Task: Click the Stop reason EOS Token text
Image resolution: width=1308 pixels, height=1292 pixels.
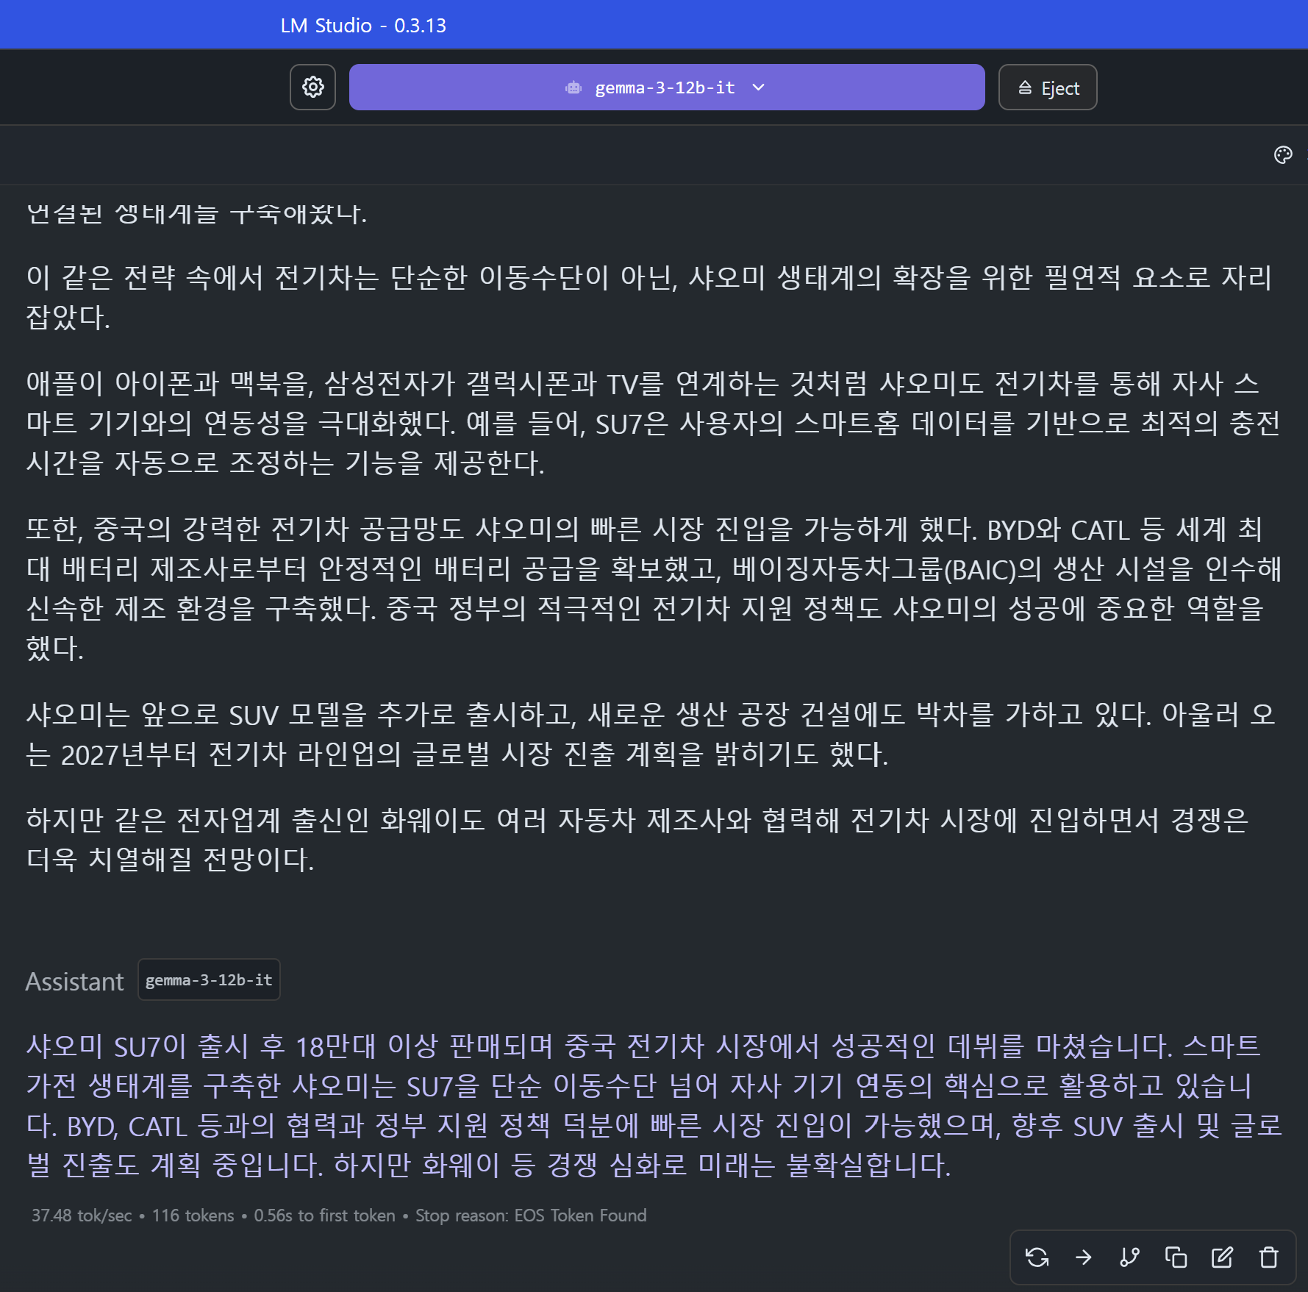Action: click(530, 1216)
